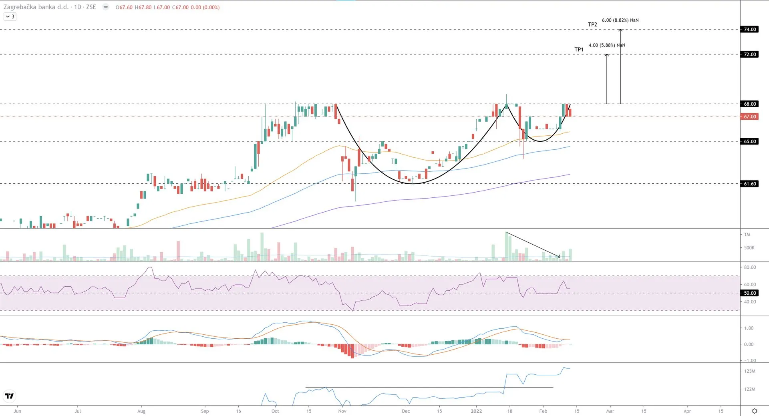Click the TradingView logo icon
The width and height of the screenshot is (769, 416).
9,396
